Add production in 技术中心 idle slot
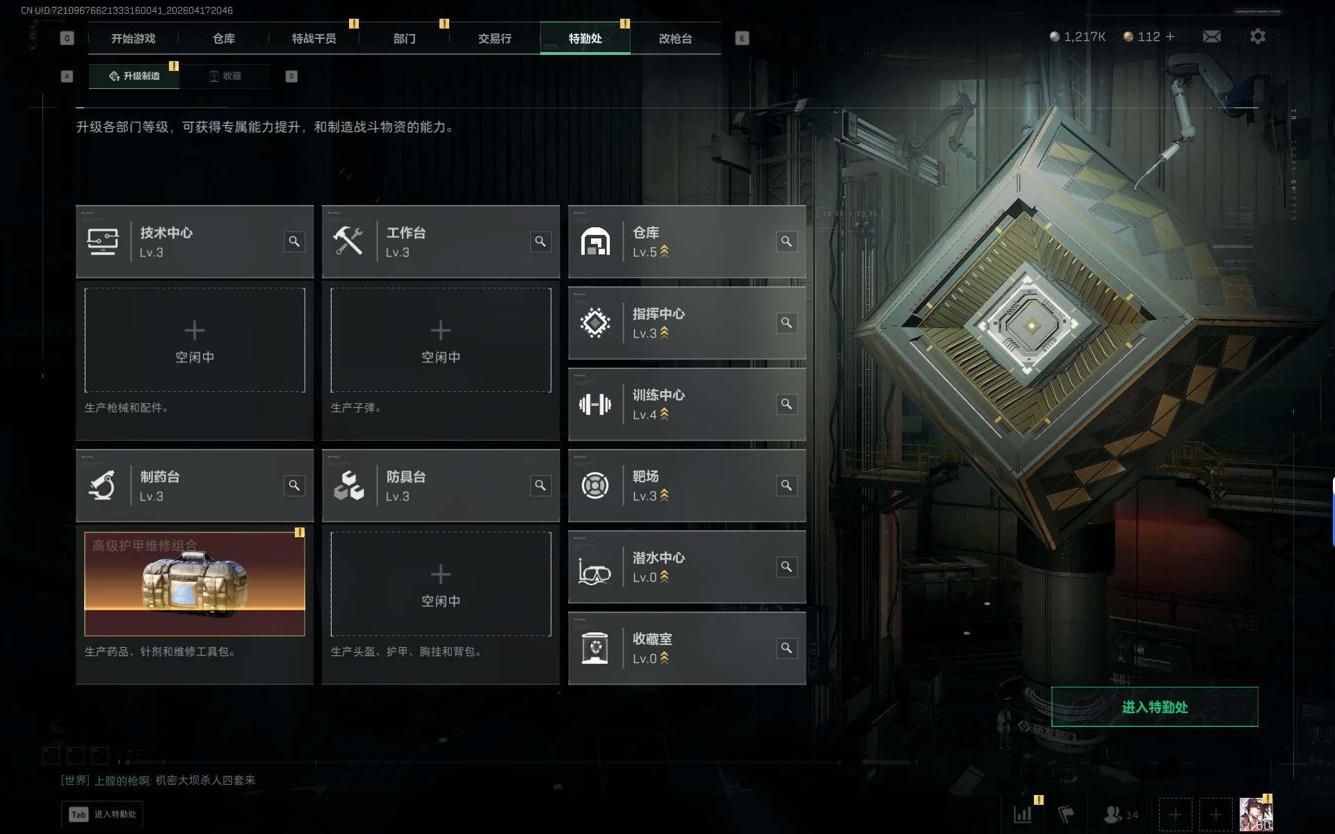This screenshot has width=1335, height=834. coord(195,340)
